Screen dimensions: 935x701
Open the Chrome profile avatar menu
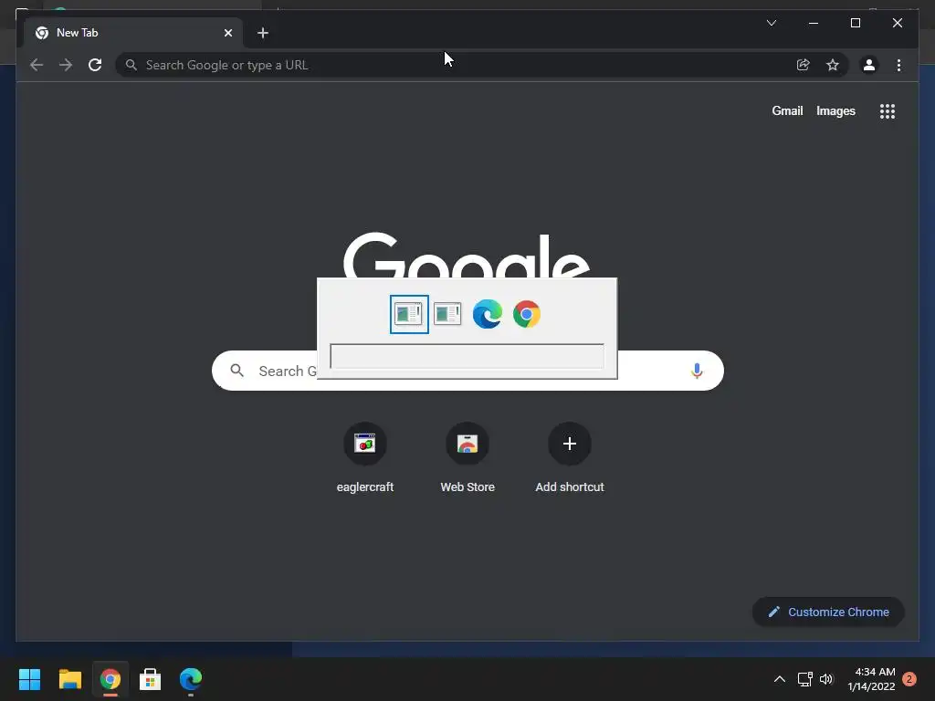click(x=869, y=65)
